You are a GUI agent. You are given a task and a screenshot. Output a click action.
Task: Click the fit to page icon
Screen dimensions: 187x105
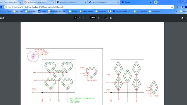(106, 18)
